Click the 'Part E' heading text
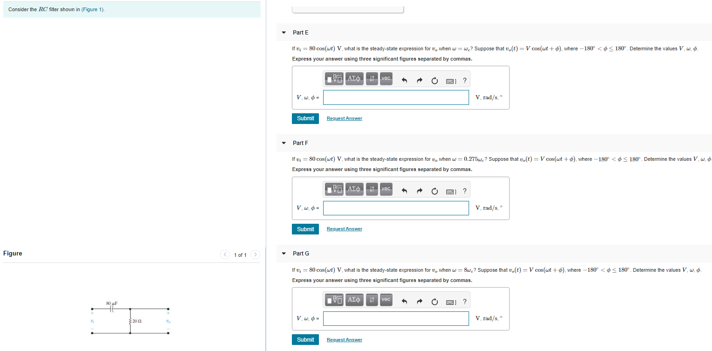 click(301, 33)
